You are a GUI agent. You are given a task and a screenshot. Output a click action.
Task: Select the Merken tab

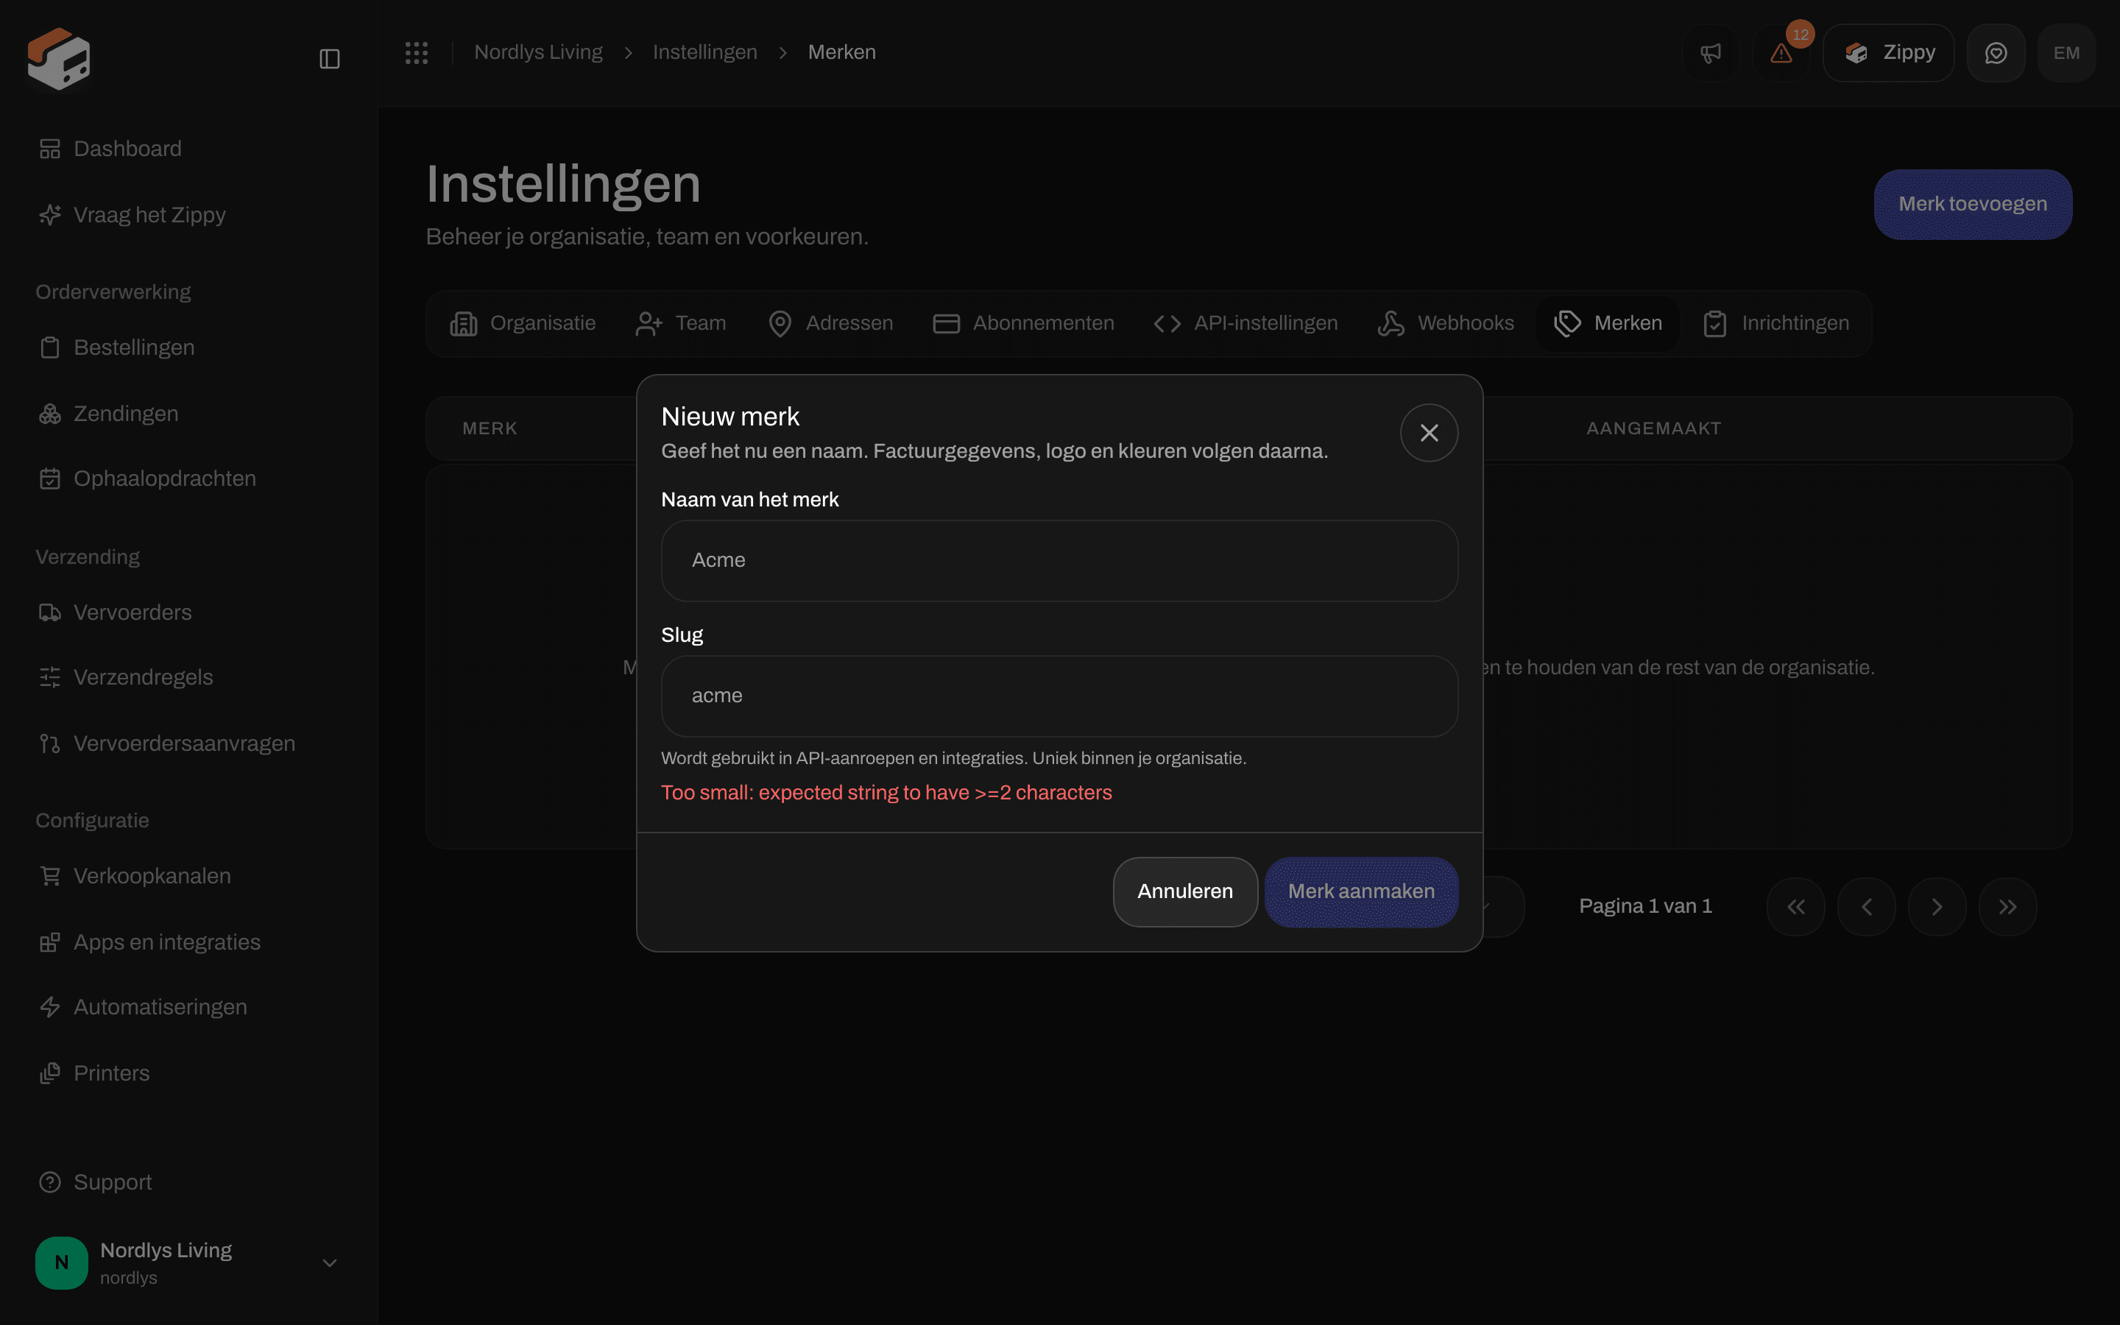[x=1608, y=323]
